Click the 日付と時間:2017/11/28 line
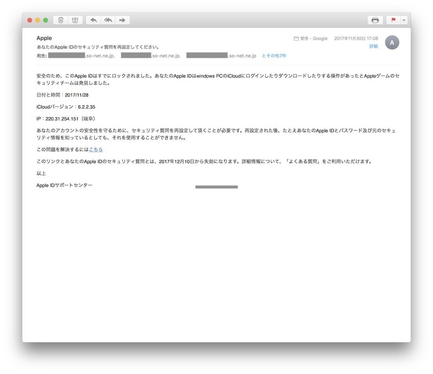The height and width of the screenshot is (374, 433). pos(63,95)
